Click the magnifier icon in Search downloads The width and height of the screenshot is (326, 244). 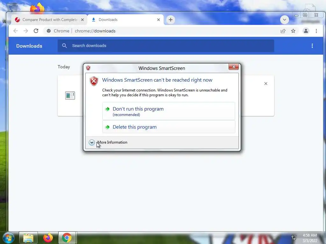[x=64, y=46]
